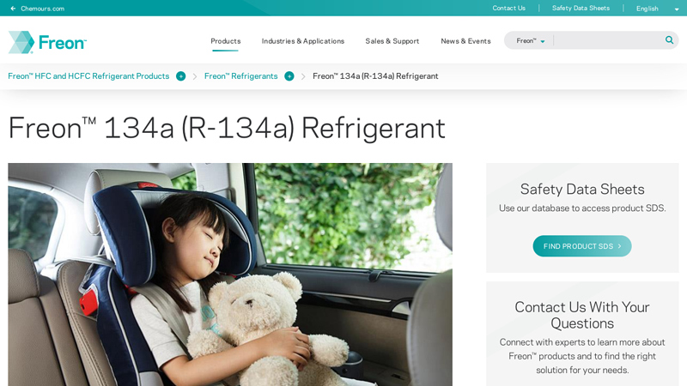Open the News & Events menu
The width and height of the screenshot is (687, 386).
pyautogui.click(x=465, y=41)
